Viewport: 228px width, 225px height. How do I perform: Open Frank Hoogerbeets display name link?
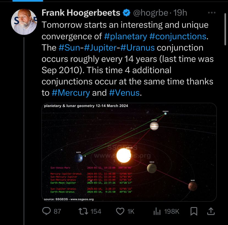click(81, 13)
